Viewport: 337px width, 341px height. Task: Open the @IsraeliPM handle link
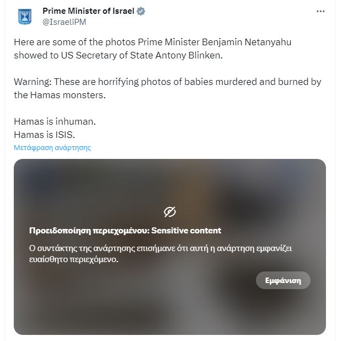click(64, 22)
